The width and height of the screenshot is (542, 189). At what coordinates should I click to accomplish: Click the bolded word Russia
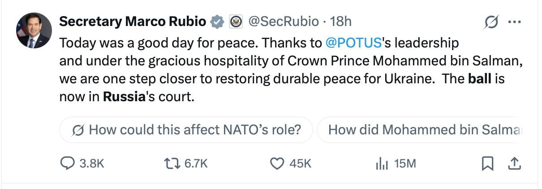[125, 97]
